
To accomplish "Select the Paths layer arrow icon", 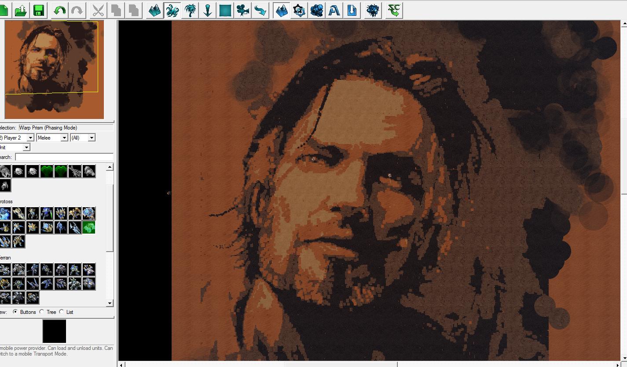I will [x=260, y=10].
